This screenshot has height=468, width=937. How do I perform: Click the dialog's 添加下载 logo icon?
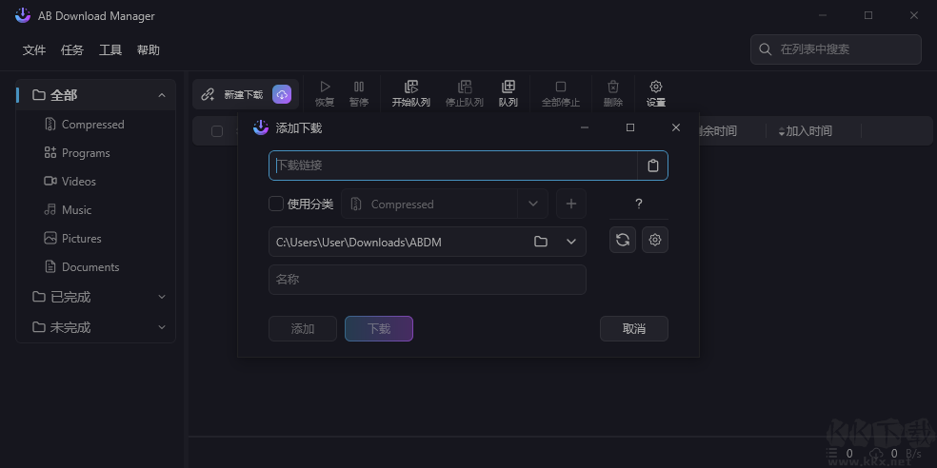(x=261, y=127)
